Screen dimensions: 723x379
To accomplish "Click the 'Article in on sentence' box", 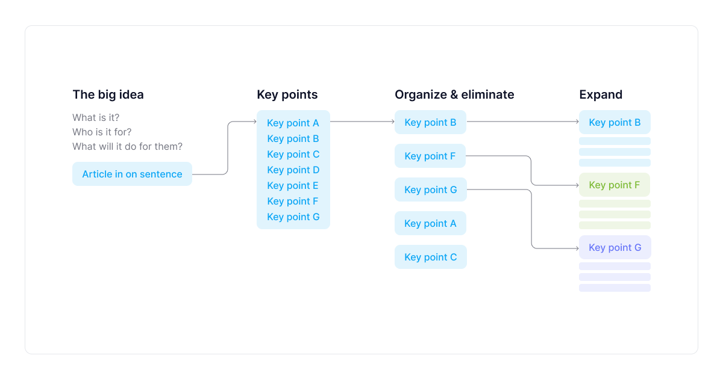I will pos(132,174).
